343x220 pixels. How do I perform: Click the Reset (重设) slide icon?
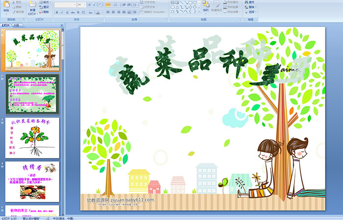(41, 7)
